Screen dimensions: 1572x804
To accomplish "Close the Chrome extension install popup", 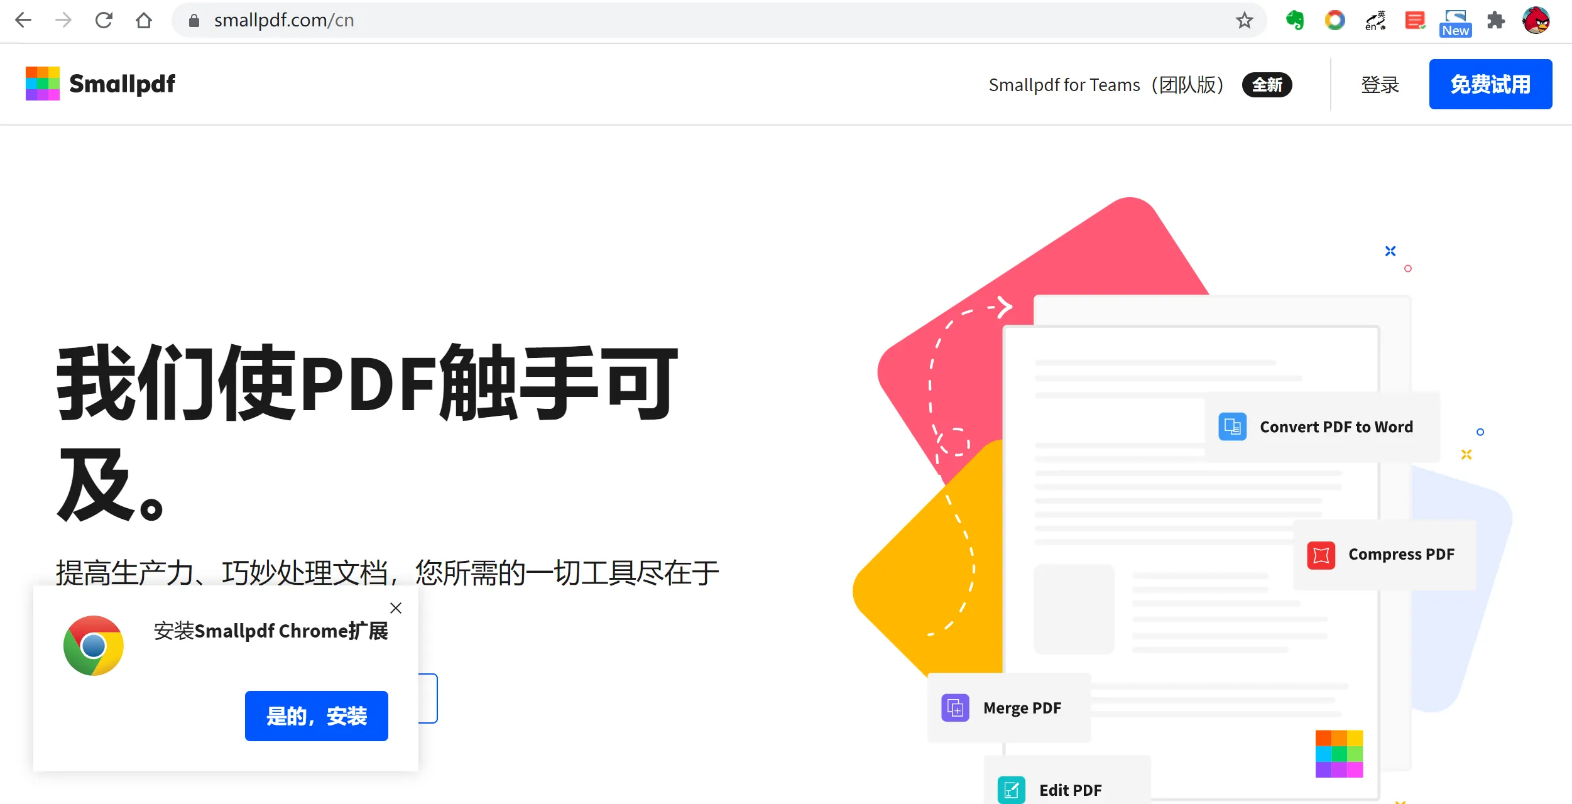I will (x=396, y=608).
